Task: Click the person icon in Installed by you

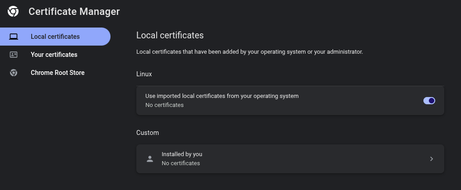Action: click(x=150, y=159)
